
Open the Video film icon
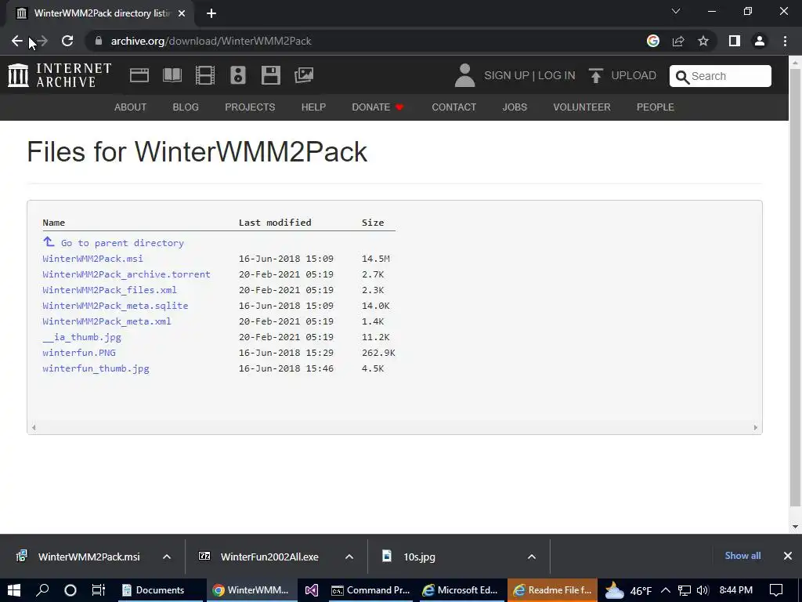tap(205, 75)
